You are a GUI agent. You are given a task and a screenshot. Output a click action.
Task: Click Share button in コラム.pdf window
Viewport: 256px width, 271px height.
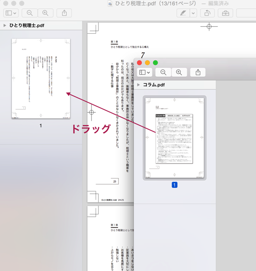[x=198, y=72]
